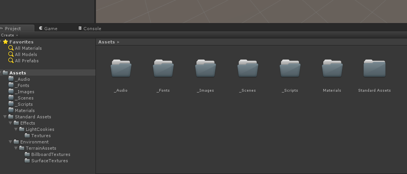Switch to the Console tab

pos(90,28)
